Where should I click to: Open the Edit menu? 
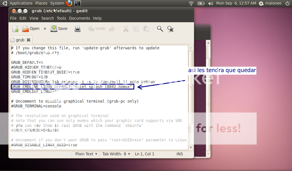23,18
